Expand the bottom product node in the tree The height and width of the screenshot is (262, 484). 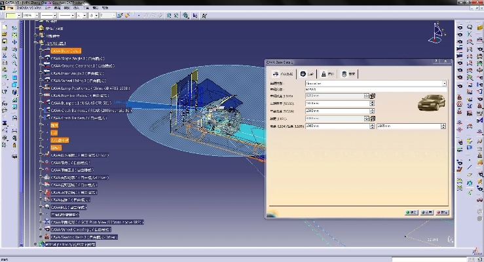click(35, 245)
